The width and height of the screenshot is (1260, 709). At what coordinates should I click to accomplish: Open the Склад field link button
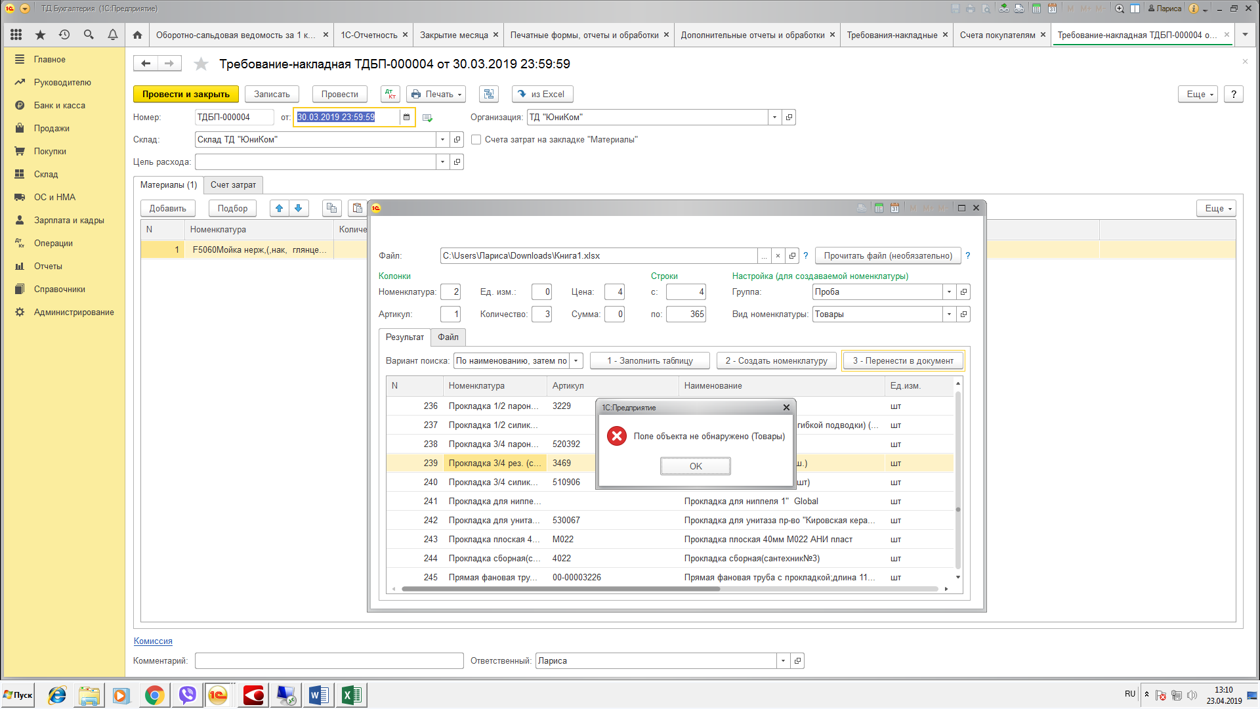coord(457,140)
